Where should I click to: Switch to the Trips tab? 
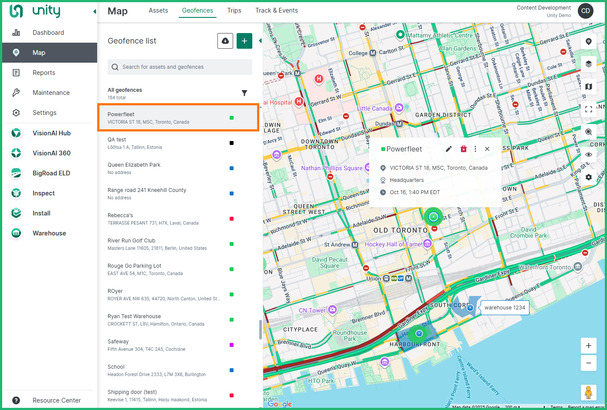click(x=234, y=10)
